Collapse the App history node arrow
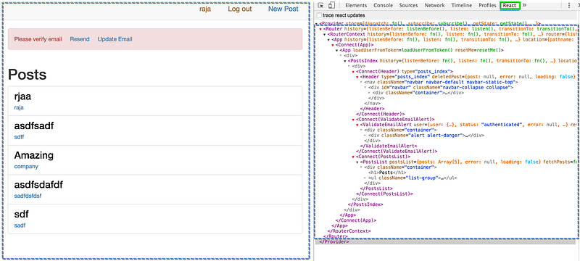The width and height of the screenshot is (580, 261). pyautogui.click(x=329, y=40)
